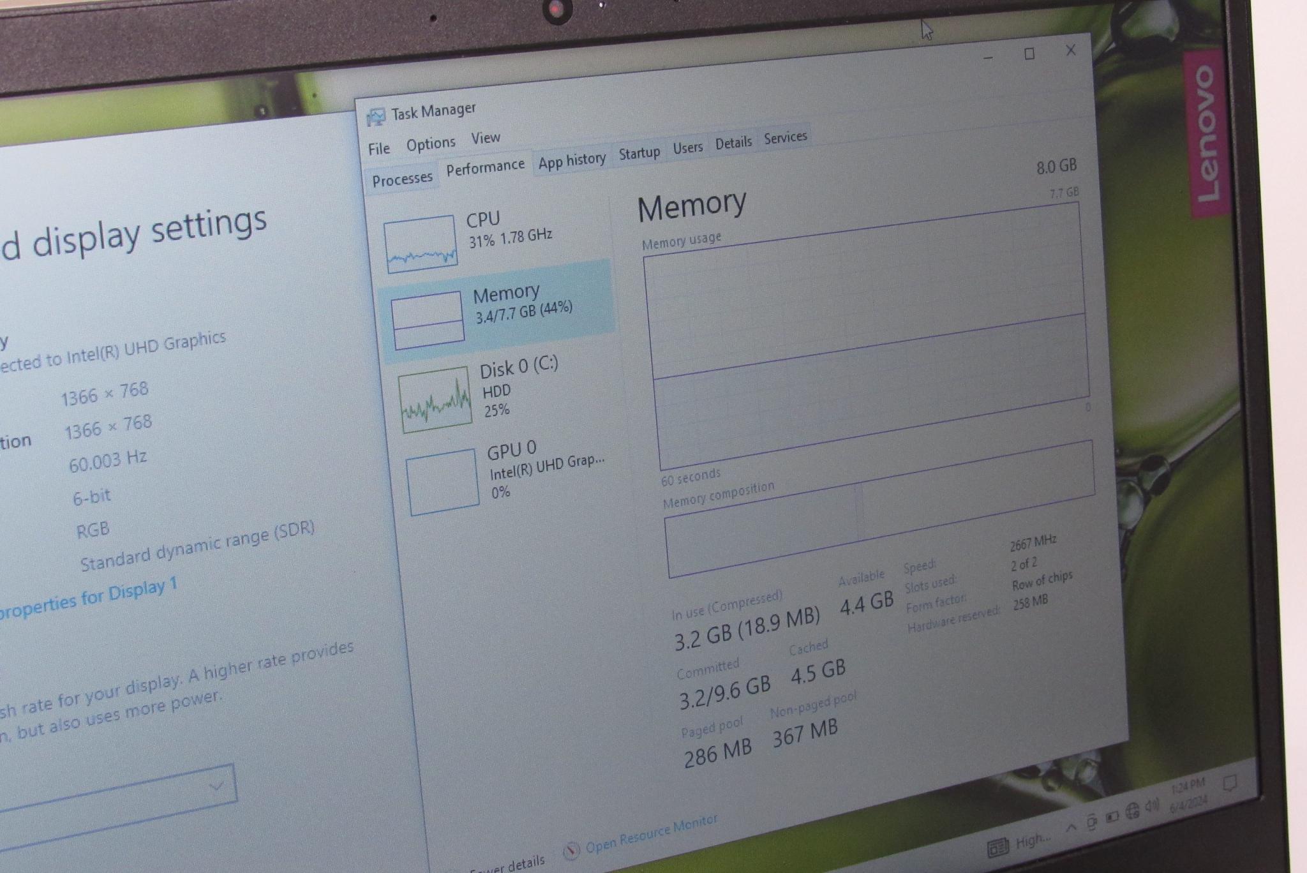The height and width of the screenshot is (873, 1307).
Task: Click the 2 of 2 slots used value
Action: [x=1023, y=564]
